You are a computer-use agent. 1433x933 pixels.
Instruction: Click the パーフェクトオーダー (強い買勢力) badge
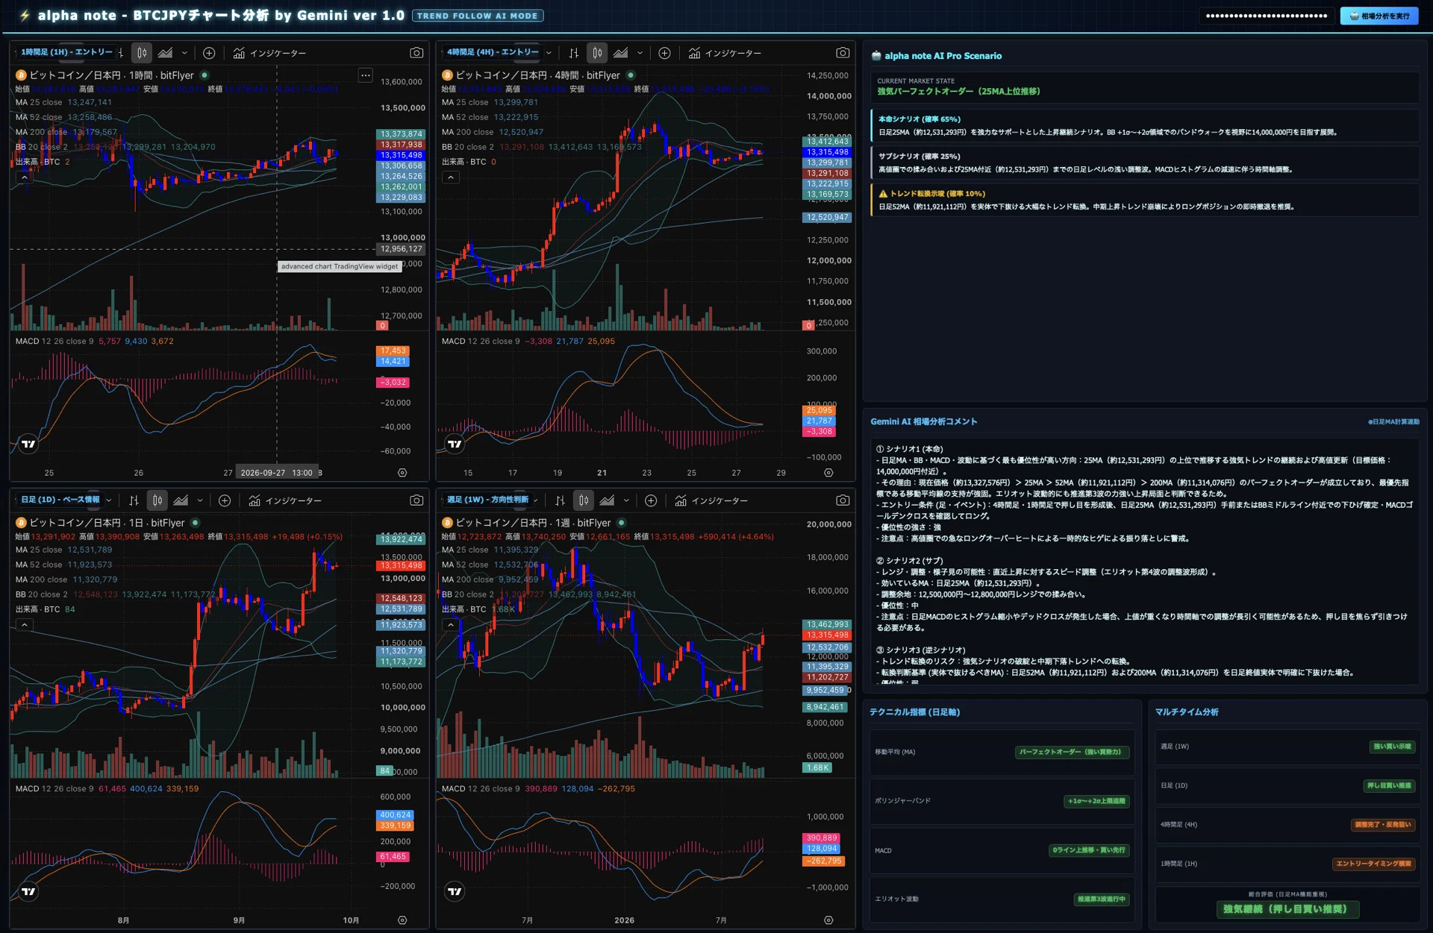1072,752
